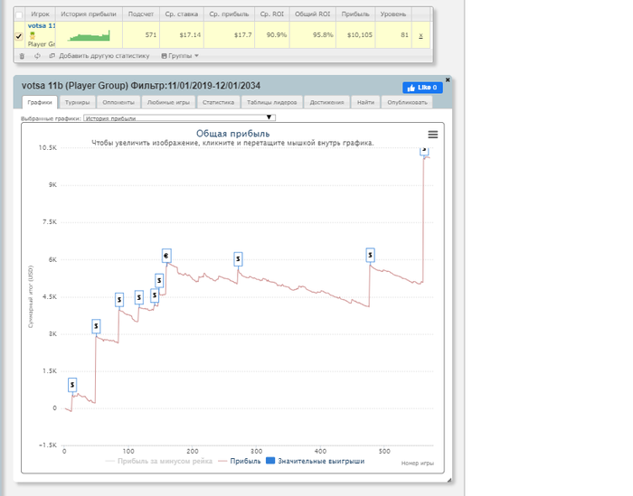
Task: Open the Турниры tab
Action: (78, 102)
